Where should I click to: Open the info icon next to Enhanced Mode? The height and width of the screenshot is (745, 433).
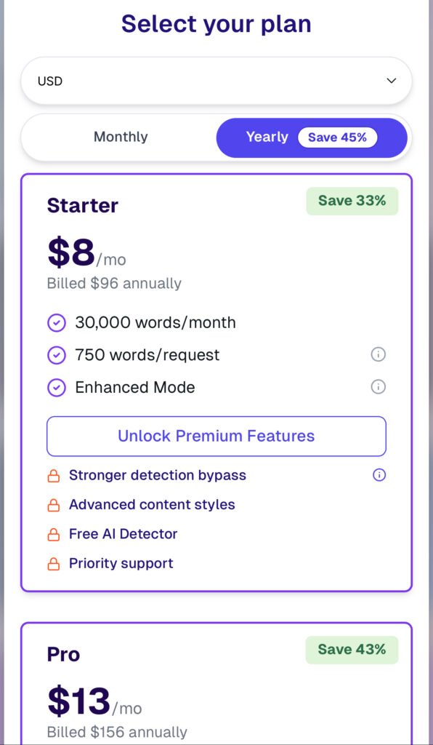[378, 387]
